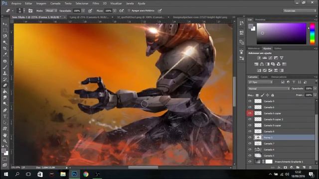The image size is (319, 179).
Task: Hide the Camada 4 layer
Action: (x=250, y=150)
